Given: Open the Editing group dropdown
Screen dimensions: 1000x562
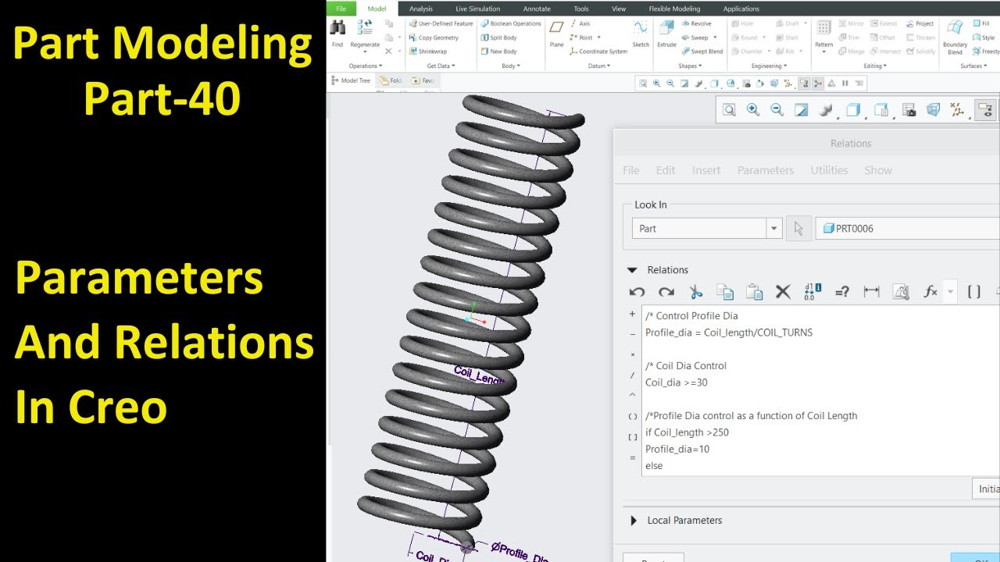Looking at the screenshot, I should [874, 66].
